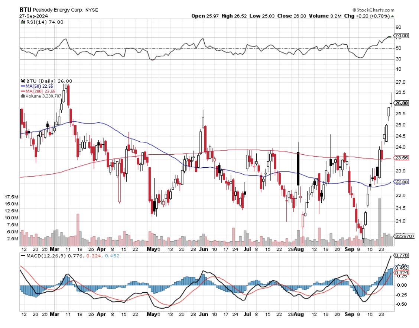This screenshot has height=328, width=419.
Task: Click the black MACD legend line marker
Action: tap(23, 256)
